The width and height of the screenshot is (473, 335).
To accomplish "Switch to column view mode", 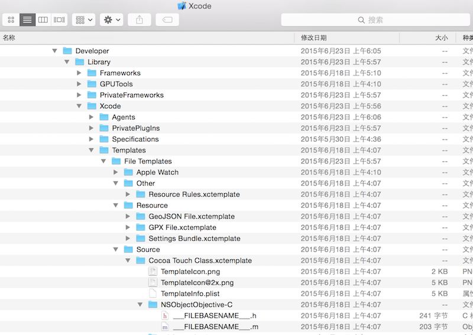I will [43, 20].
